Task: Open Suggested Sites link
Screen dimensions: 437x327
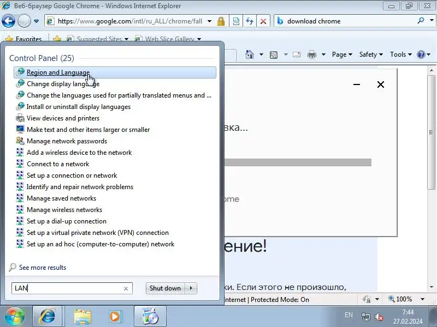Action: pyautogui.click(x=97, y=39)
